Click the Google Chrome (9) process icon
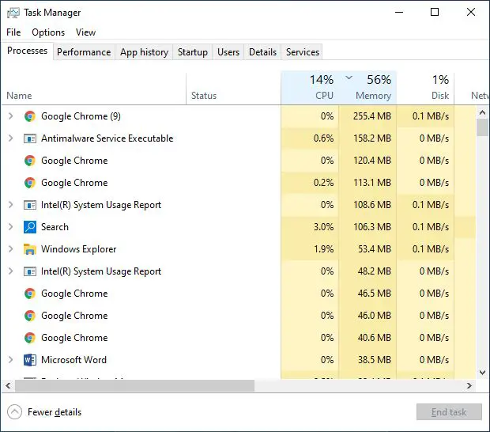490x432 pixels. [30, 116]
